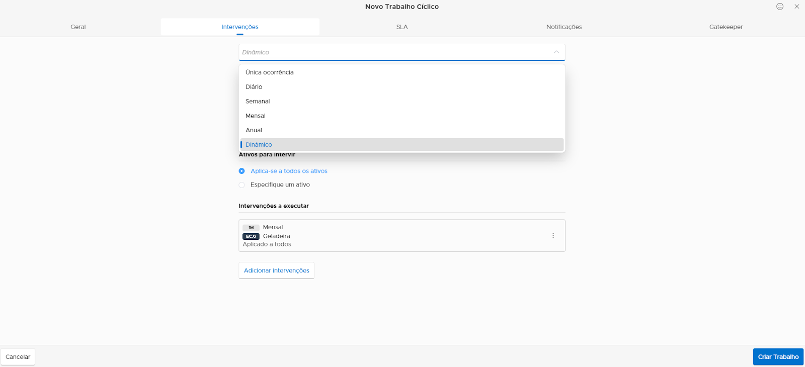Viewport: 805px width, 367px height.
Task: Close the Novo Trabalho Cíclico dialog
Action: (797, 7)
